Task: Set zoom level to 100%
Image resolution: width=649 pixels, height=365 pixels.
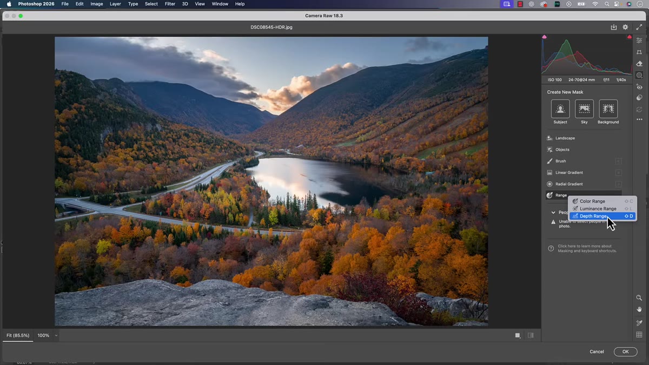Action: [43, 335]
